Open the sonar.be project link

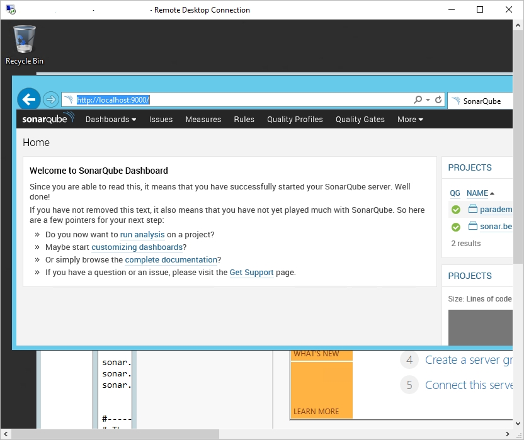[496, 227]
